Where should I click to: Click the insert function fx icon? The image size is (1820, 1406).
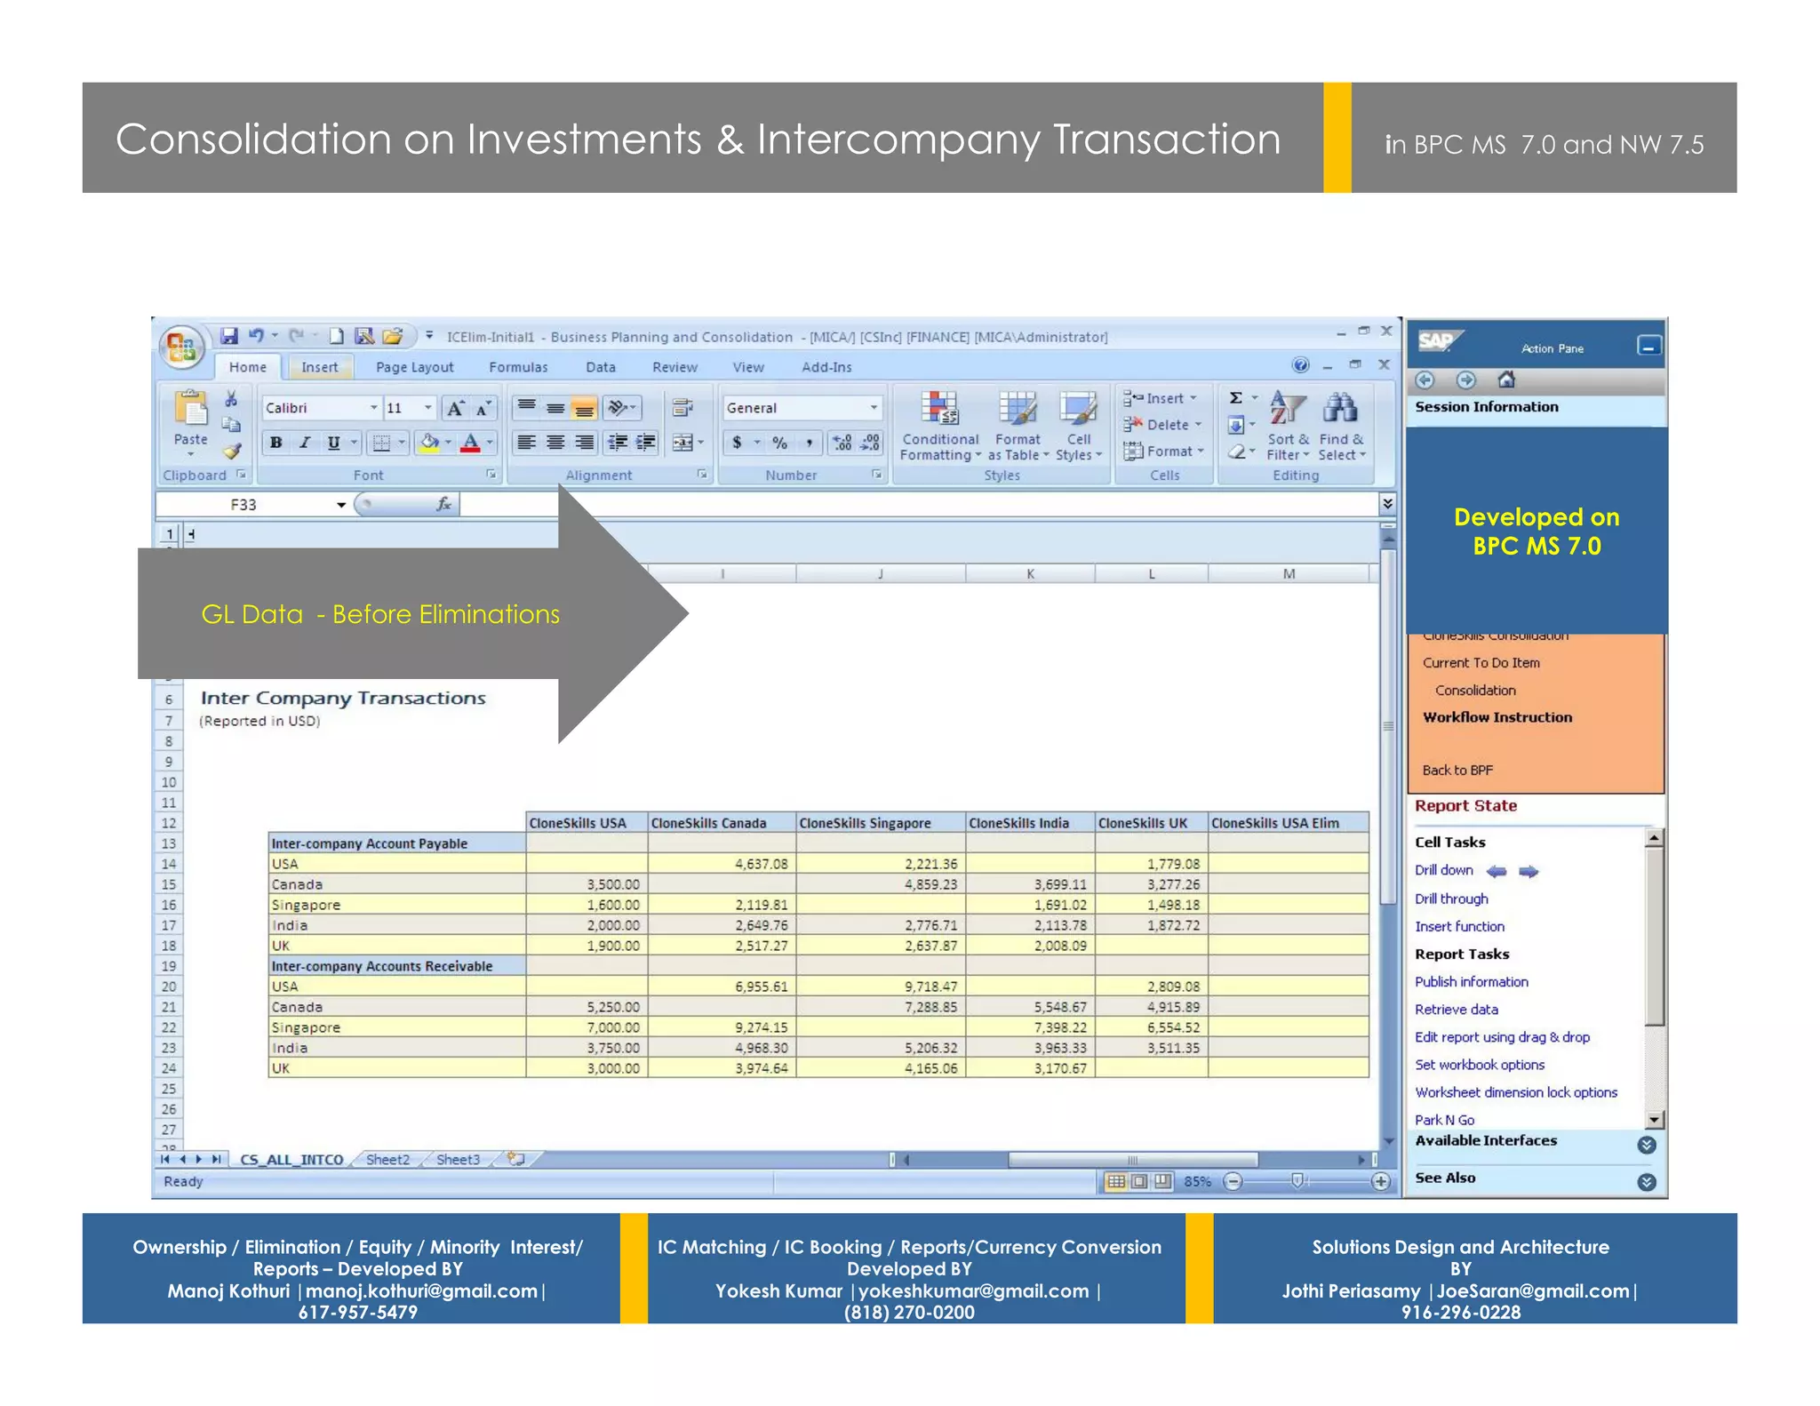[x=443, y=504]
